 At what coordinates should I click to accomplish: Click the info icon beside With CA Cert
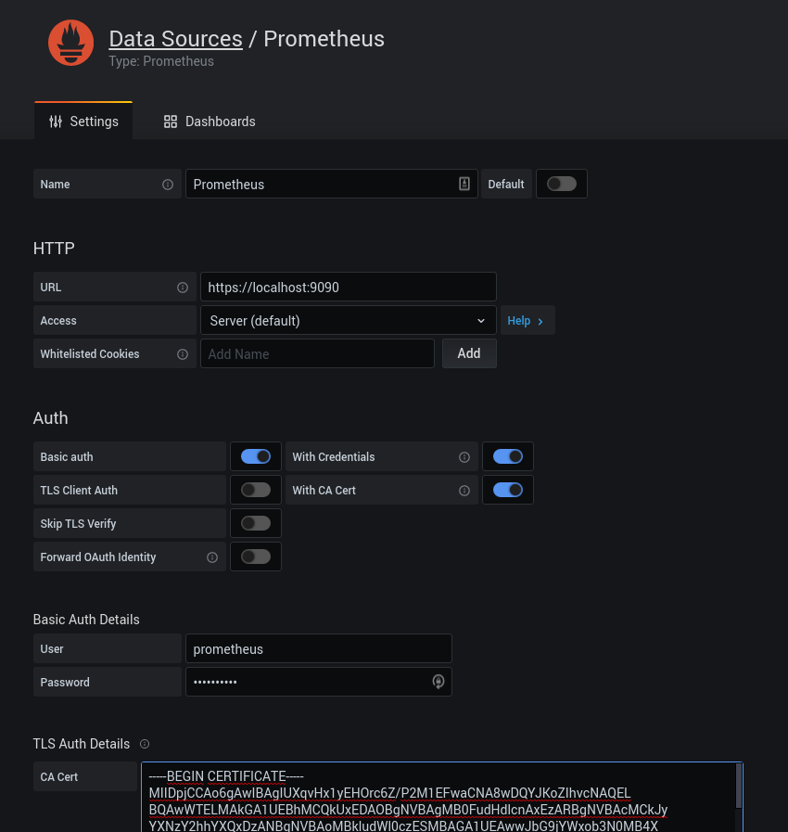click(464, 491)
